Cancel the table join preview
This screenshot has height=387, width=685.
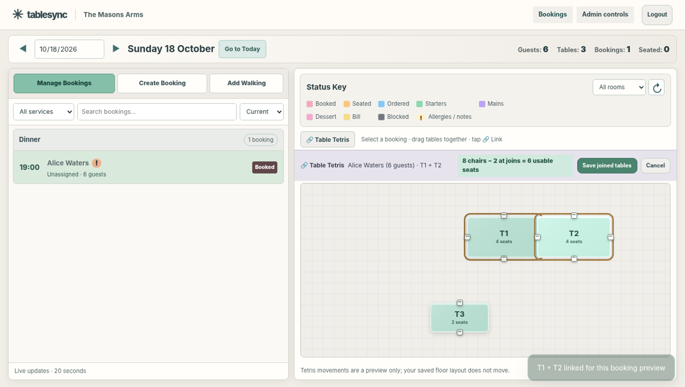pyautogui.click(x=655, y=166)
